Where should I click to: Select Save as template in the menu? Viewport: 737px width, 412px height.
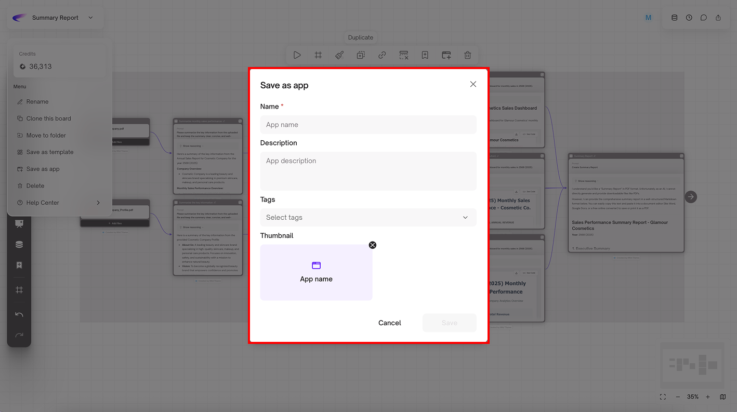click(x=50, y=152)
